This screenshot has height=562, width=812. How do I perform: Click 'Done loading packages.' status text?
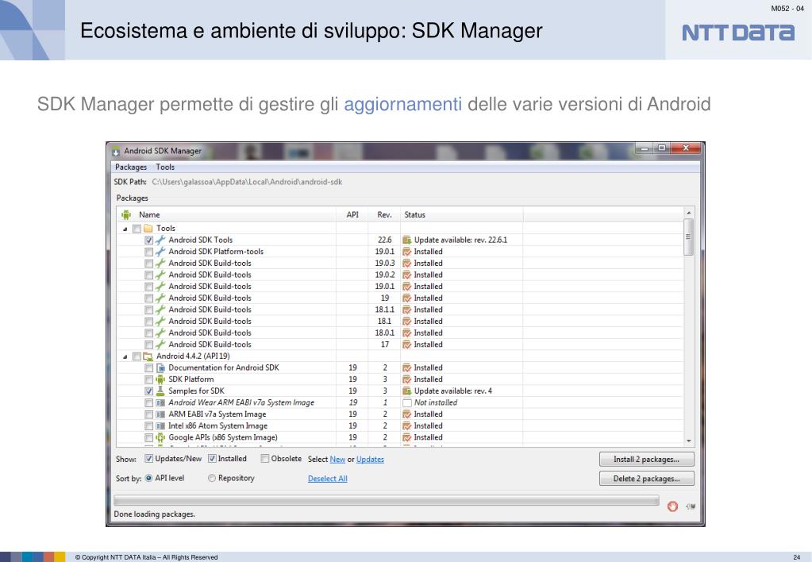[154, 514]
